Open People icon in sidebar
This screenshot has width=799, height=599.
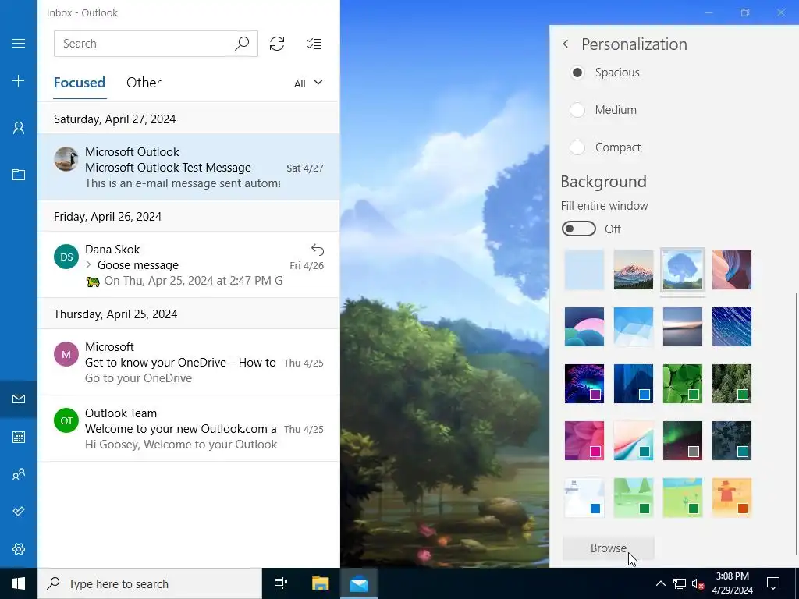[x=19, y=475]
